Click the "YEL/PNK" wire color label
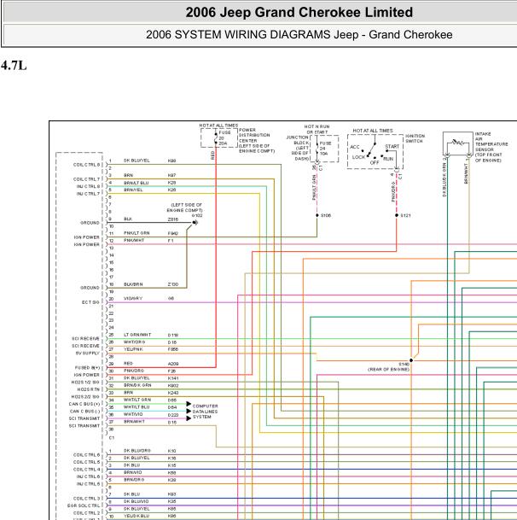517x520 pixels. tap(133, 349)
